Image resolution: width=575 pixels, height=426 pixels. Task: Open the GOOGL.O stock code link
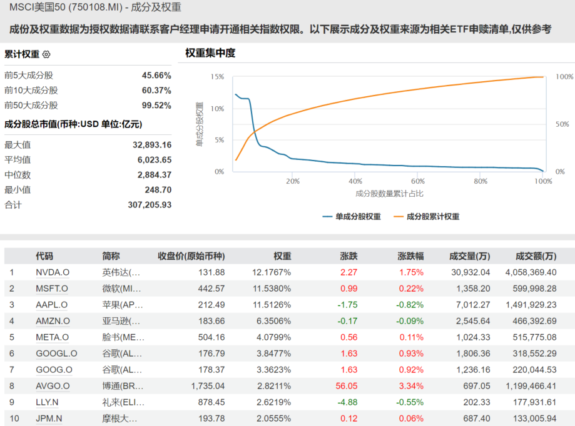tap(56, 354)
